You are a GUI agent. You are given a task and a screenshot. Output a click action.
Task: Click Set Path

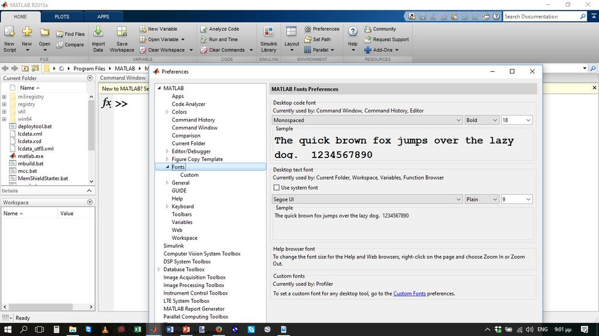click(x=318, y=39)
